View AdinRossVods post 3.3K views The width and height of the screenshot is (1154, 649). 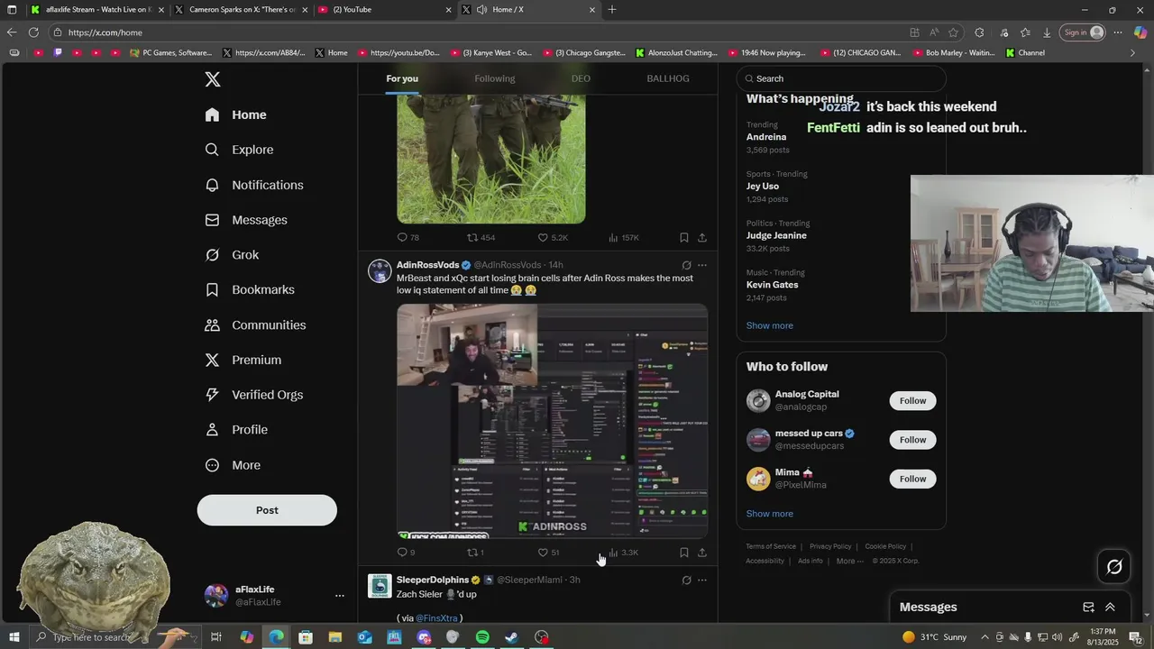click(x=623, y=553)
